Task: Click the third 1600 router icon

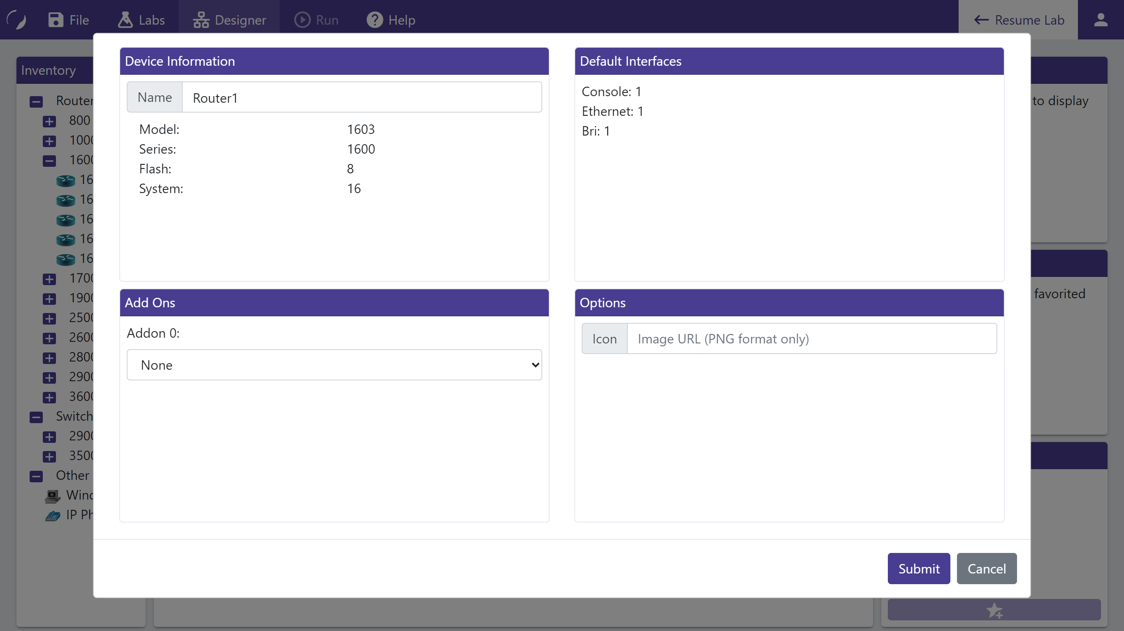Action: pos(65,220)
